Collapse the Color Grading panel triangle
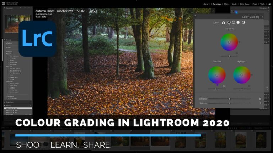 point(262,17)
